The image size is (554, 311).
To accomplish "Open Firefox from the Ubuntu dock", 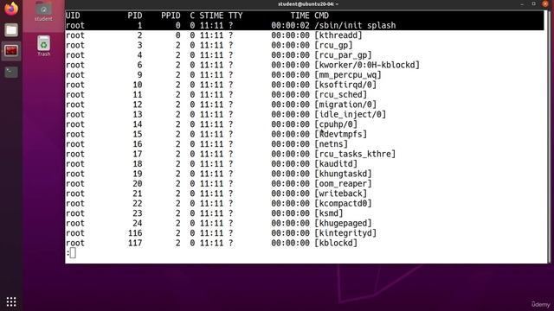I will coord(11,9).
